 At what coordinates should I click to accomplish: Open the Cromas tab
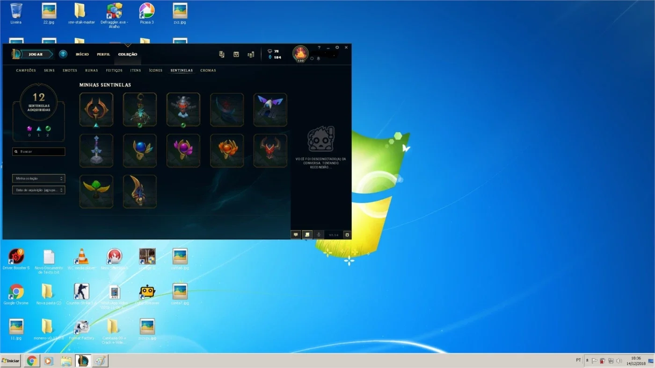(208, 71)
